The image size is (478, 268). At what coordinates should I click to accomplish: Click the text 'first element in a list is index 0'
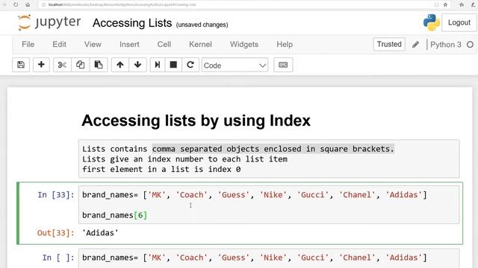pos(161,169)
